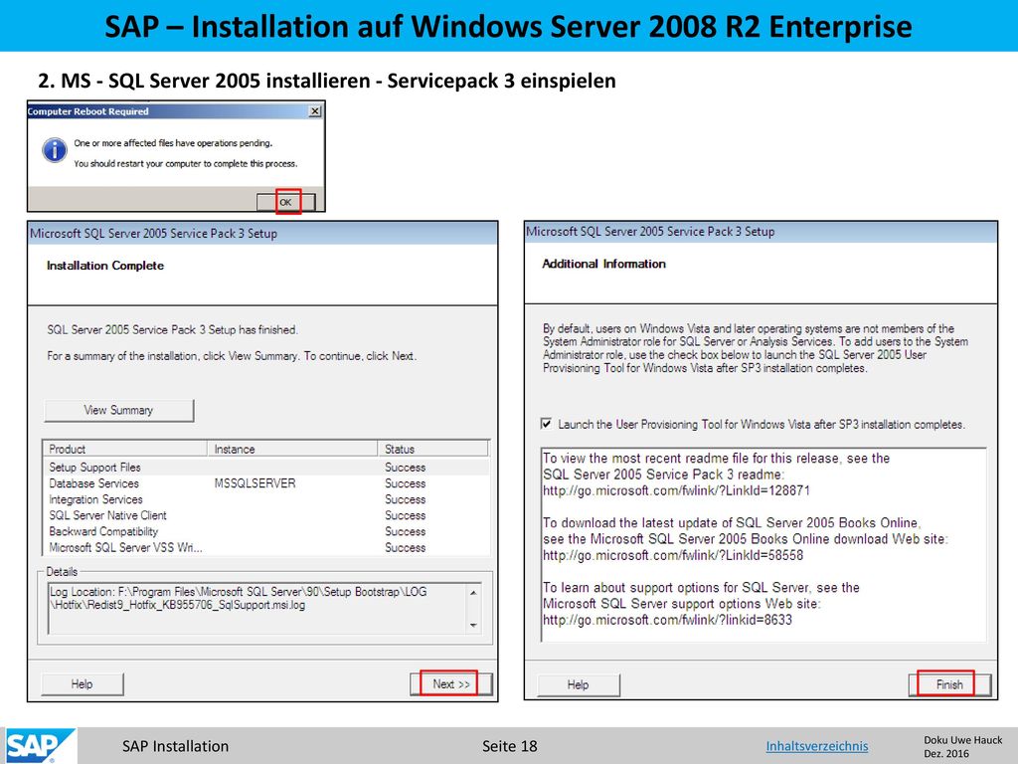The image size is (1018, 764).
Task: Click the MSSQLSERVER instance cell
Action: (x=255, y=483)
